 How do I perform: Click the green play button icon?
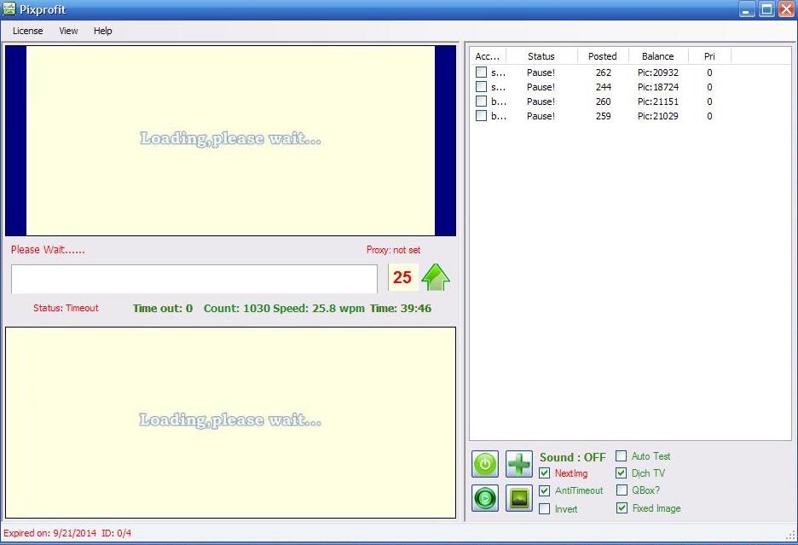click(485, 497)
